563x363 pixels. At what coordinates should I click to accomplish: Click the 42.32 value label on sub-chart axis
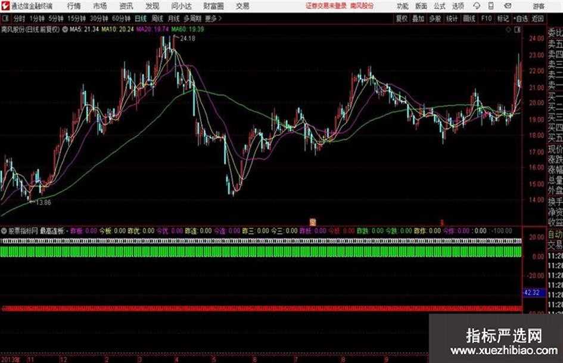534,293
